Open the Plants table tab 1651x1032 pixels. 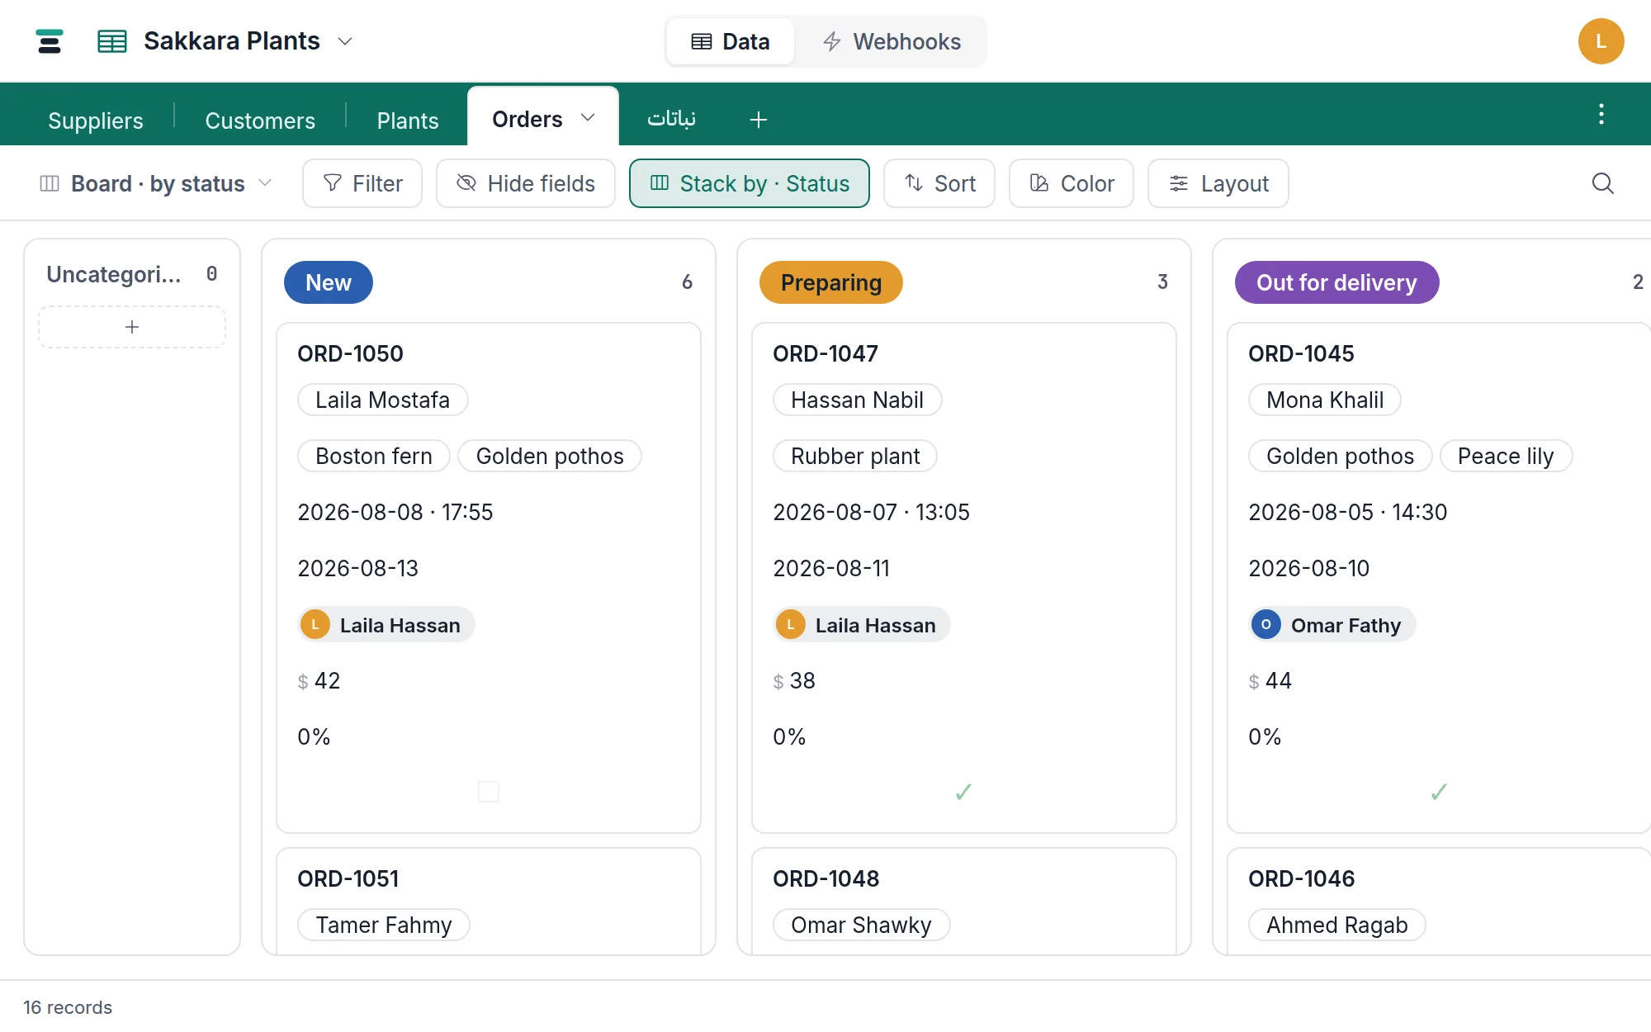[x=408, y=121]
